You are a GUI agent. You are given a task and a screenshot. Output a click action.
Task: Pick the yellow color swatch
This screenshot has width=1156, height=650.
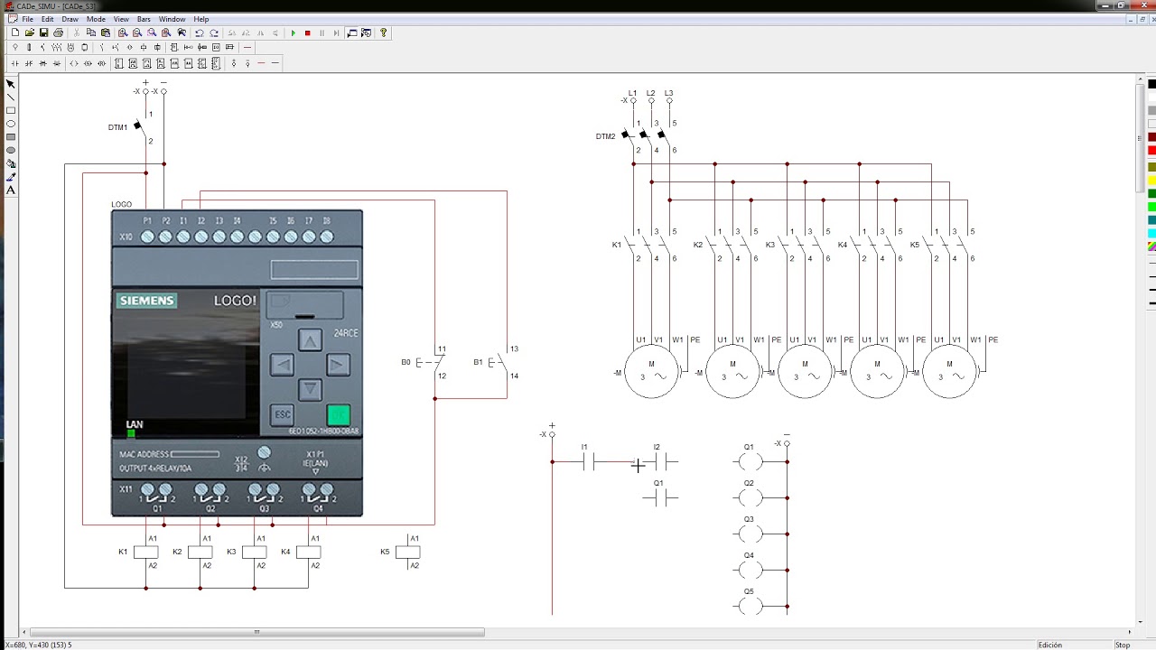click(1151, 180)
